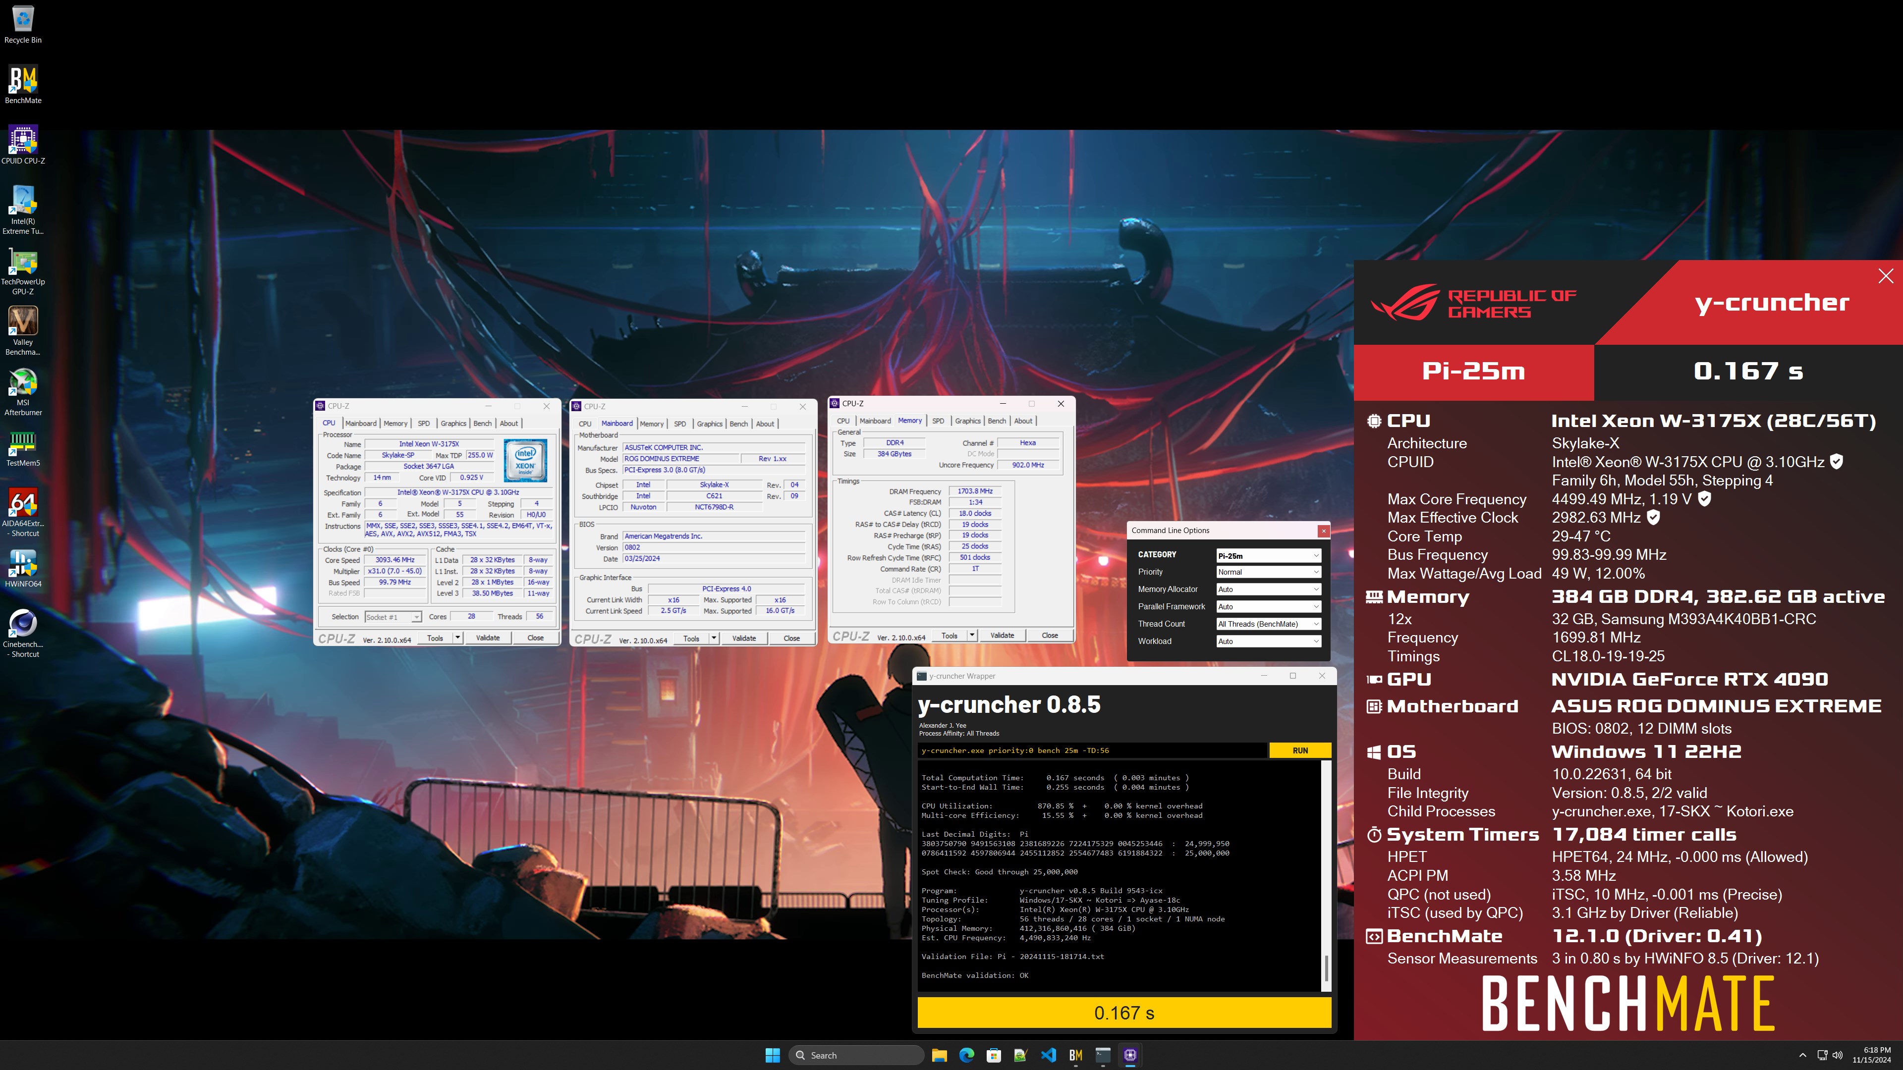Click Close button in Memory CPU-Z window
Screen dimensions: 1903x1070
1050,635
